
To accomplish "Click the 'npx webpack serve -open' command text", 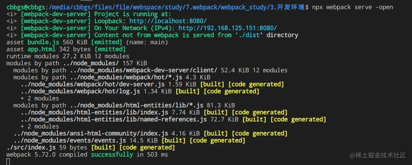I will pyautogui.click(x=353, y=7).
